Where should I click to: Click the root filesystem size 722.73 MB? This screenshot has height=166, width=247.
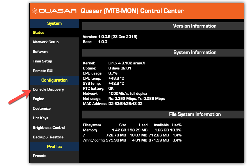[116, 135]
